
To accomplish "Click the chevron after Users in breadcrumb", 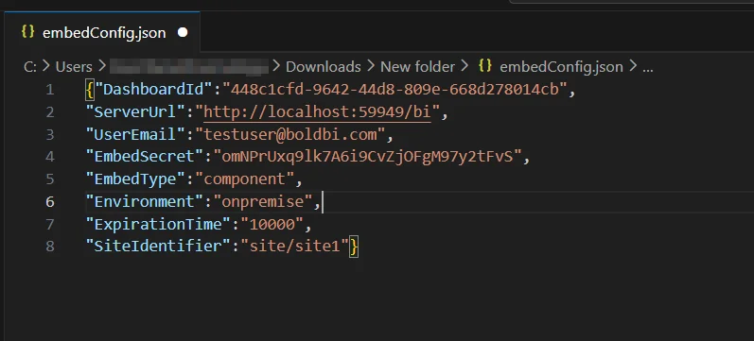I will point(101,66).
